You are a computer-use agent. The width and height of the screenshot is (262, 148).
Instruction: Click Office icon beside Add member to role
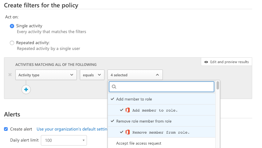pyautogui.click(x=128, y=110)
